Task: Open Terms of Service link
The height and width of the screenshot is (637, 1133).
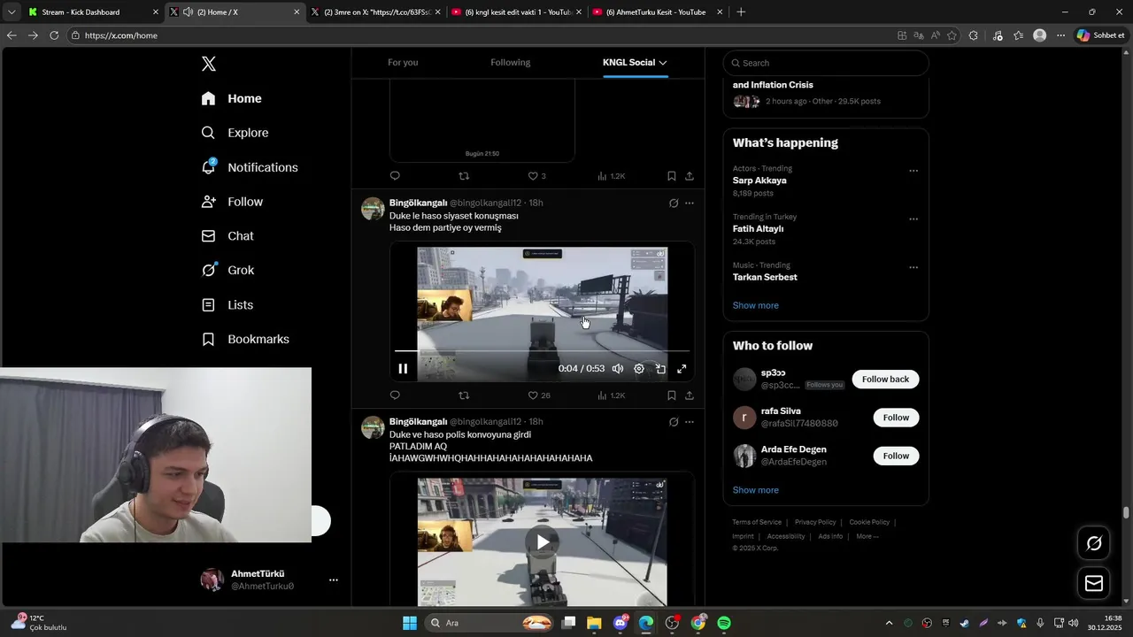Action: pyautogui.click(x=757, y=522)
